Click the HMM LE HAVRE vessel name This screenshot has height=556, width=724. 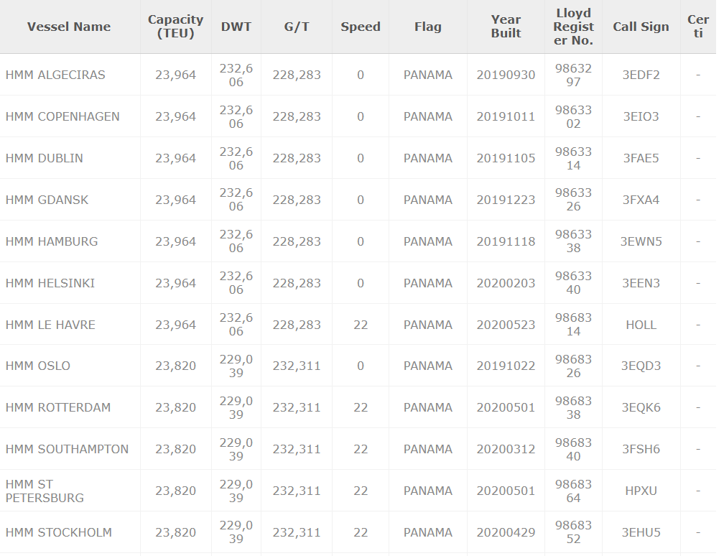click(x=50, y=325)
